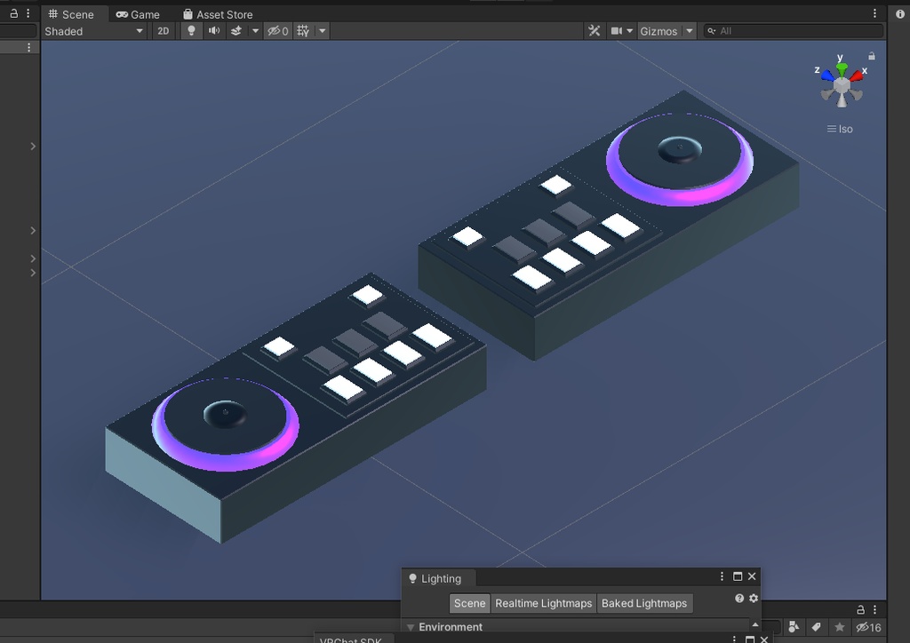Image resolution: width=910 pixels, height=643 pixels.
Task: Collapse the Environment foldout
Action: click(x=411, y=627)
